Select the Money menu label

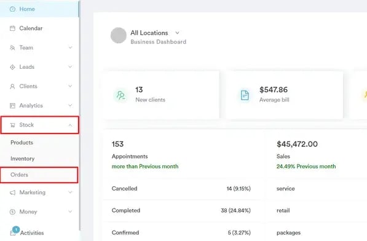[28, 212]
